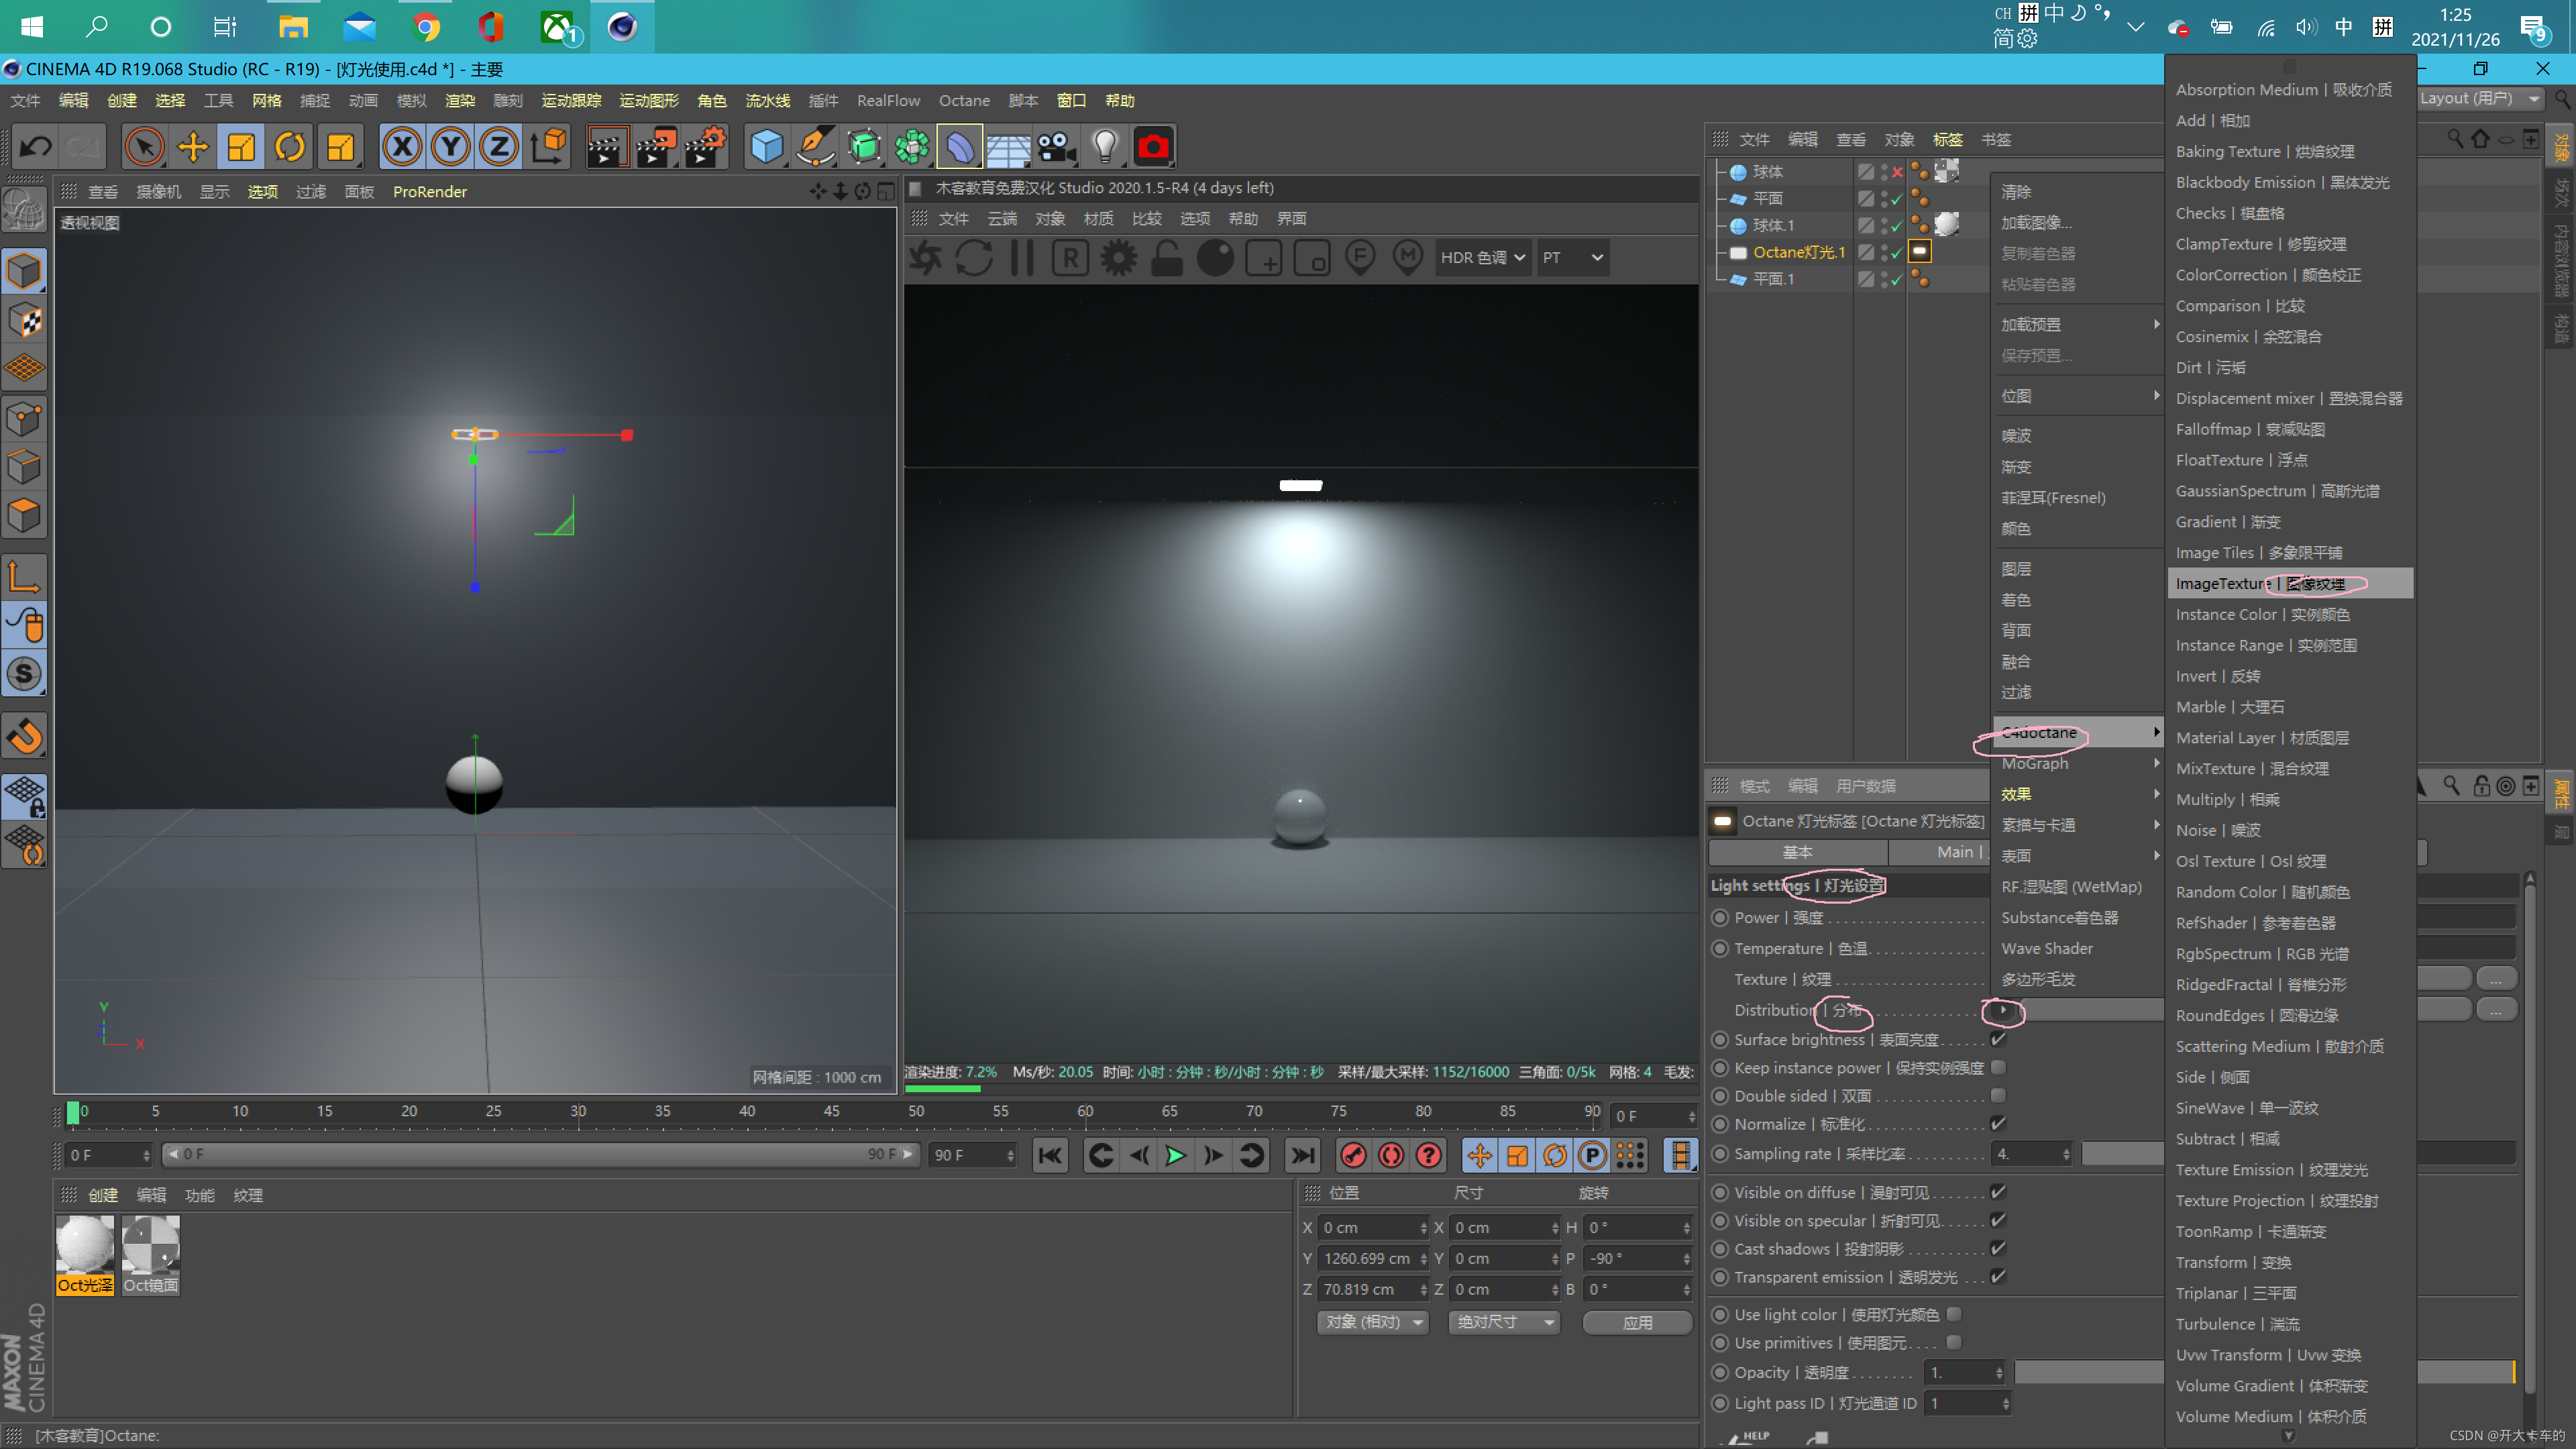This screenshot has height=1449, width=2576.
Task: Click the Lock resolution padlock icon
Action: 1167,258
